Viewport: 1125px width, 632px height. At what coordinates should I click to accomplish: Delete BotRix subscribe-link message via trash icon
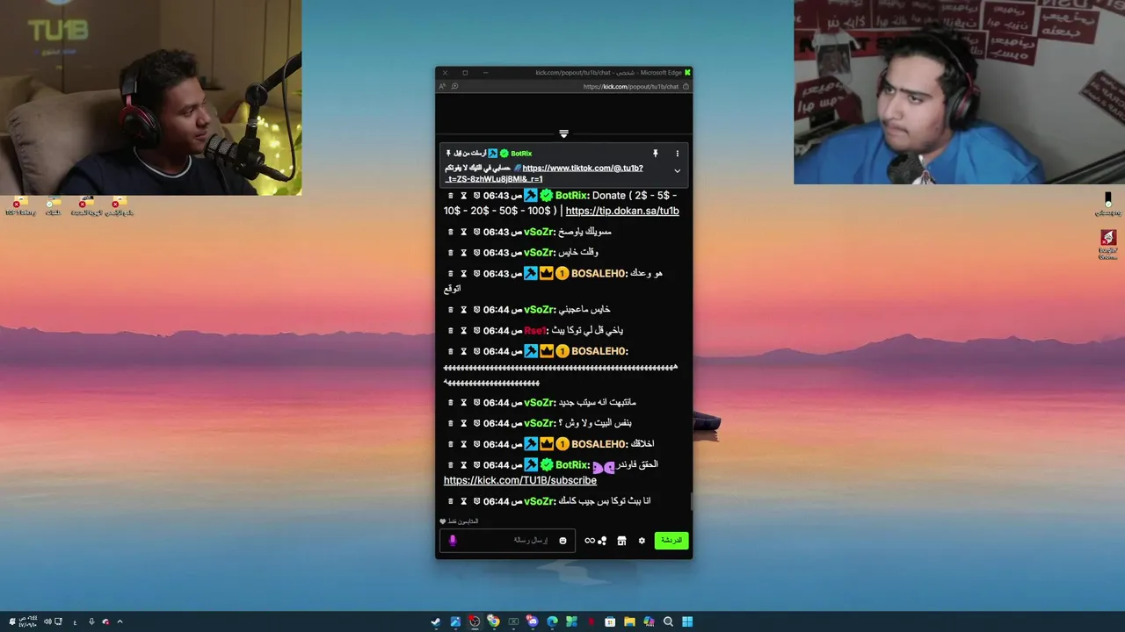tap(451, 465)
